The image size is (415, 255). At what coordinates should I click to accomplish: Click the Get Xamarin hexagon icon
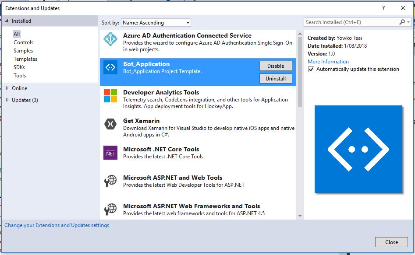tap(110, 124)
